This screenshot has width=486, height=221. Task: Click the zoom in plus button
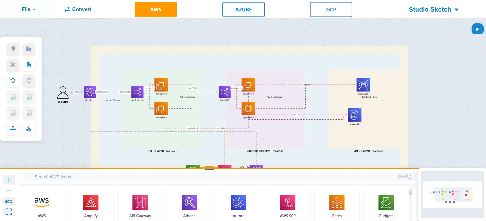coord(9,180)
